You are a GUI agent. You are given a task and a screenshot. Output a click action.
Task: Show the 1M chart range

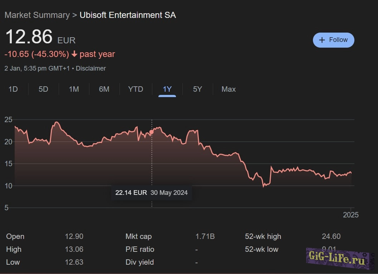click(x=74, y=89)
